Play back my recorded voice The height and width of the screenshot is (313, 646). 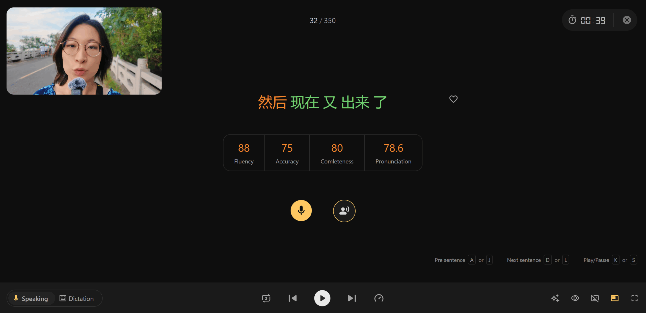[x=344, y=211]
